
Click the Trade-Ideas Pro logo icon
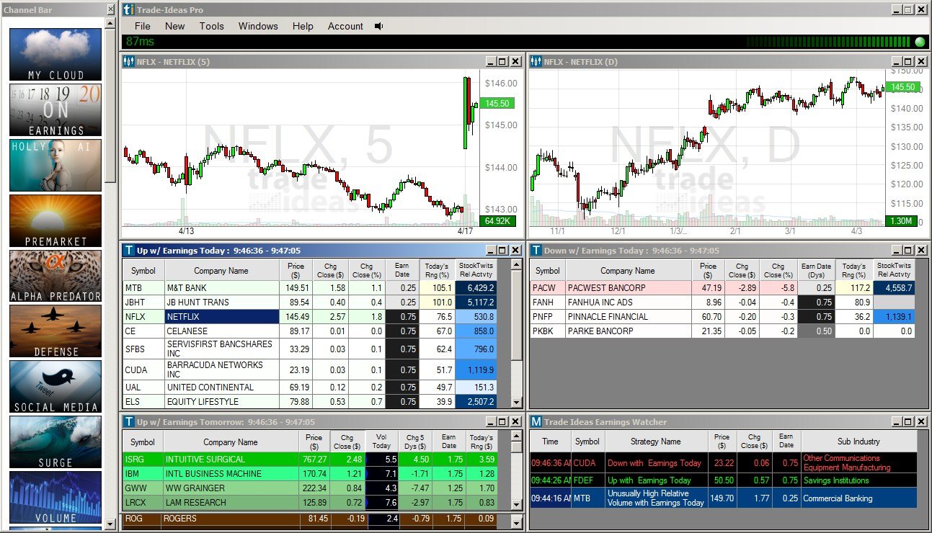128,10
